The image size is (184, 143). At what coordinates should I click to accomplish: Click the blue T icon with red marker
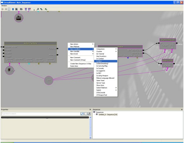click(29, 9)
